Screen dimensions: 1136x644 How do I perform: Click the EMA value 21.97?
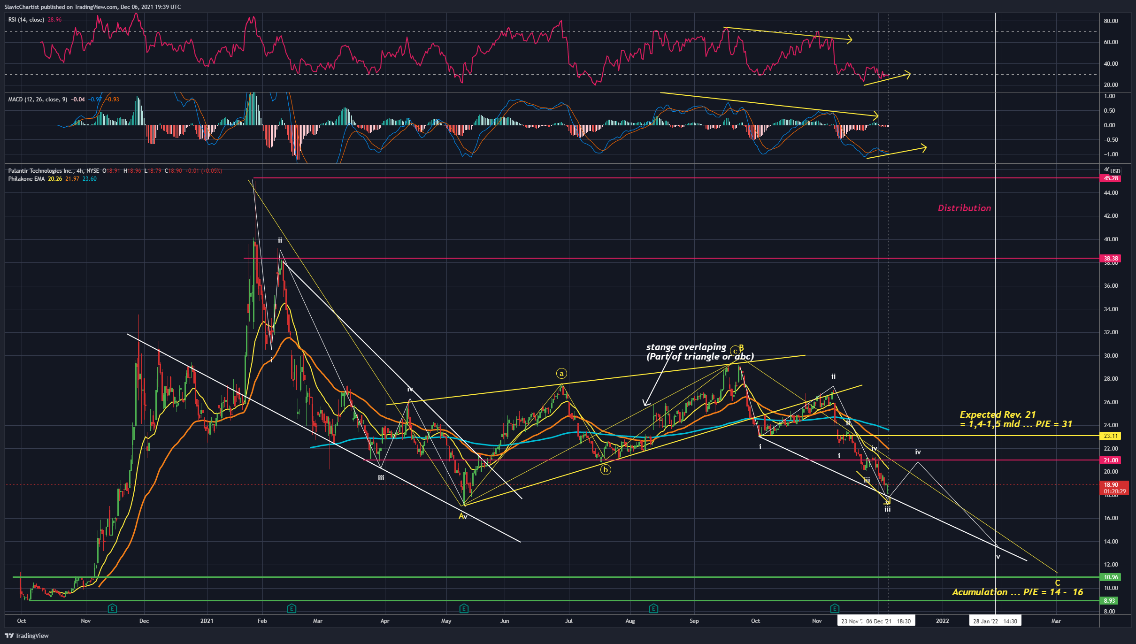point(72,179)
